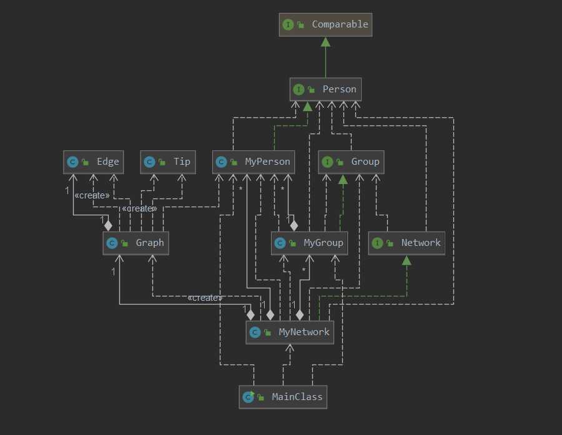Screen dimensions: 562x435
Task: Click the Edge public lock icon
Action: tap(86, 162)
